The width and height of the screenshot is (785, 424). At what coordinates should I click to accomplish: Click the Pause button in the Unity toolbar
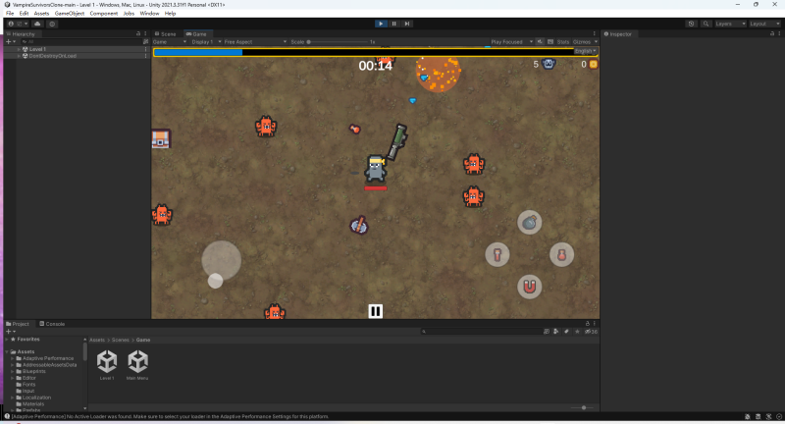point(394,23)
